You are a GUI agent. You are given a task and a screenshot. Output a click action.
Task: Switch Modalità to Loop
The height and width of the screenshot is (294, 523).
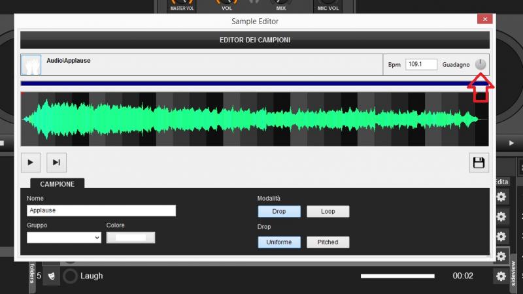click(328, 212)
